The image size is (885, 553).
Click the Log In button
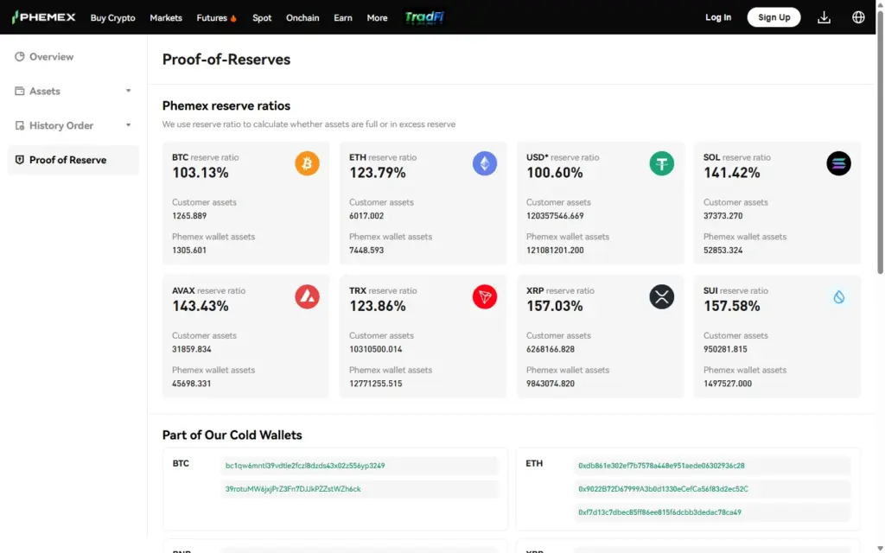[x=718, y=17]
